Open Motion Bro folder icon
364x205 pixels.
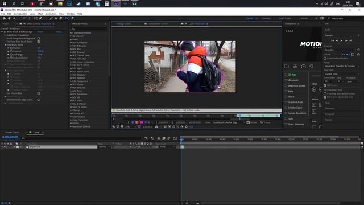click(287, 67)
